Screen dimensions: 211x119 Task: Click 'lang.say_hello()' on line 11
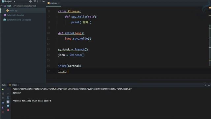coord(78,39)
